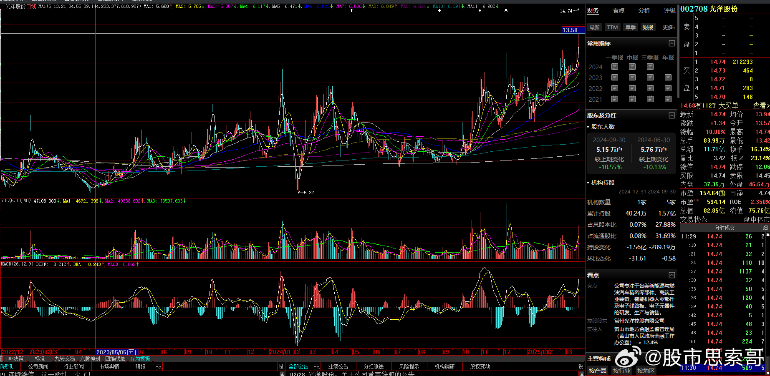Click 存为模板 to save template

tap(140, 358)
